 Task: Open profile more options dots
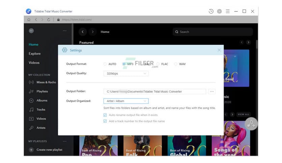click(64, 31)
